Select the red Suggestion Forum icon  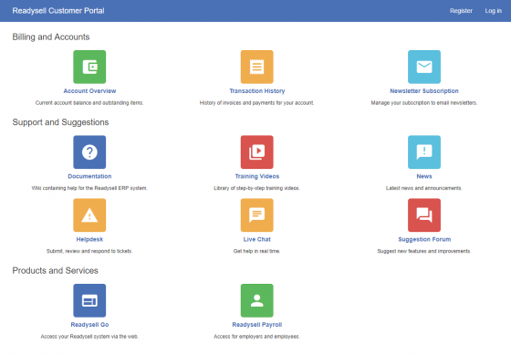[424, 215]
